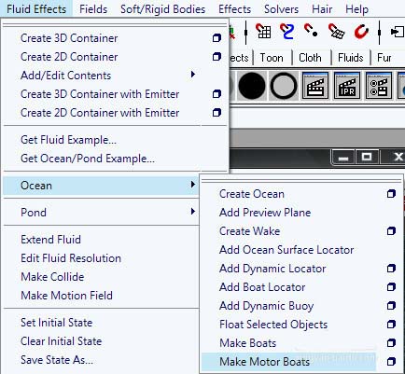
Task: Expand the Add/Edit Contents submenu arrow
Action: click(193, 75)
